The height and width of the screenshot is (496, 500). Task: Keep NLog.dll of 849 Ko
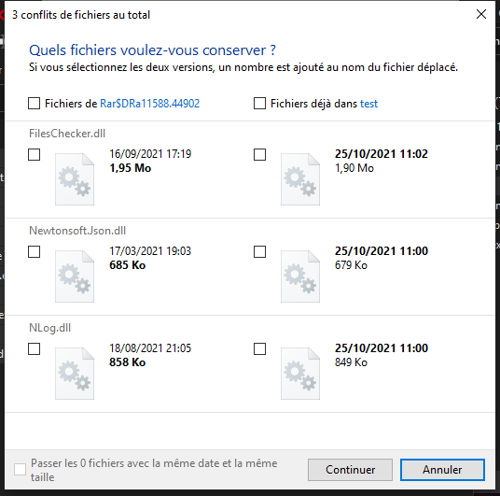(259, 348)
